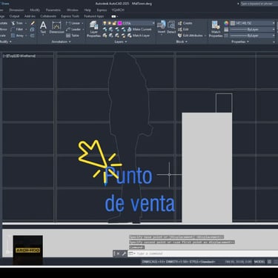
Task: Click the command line customize wrench icon
Action: [x=124, y=254]
